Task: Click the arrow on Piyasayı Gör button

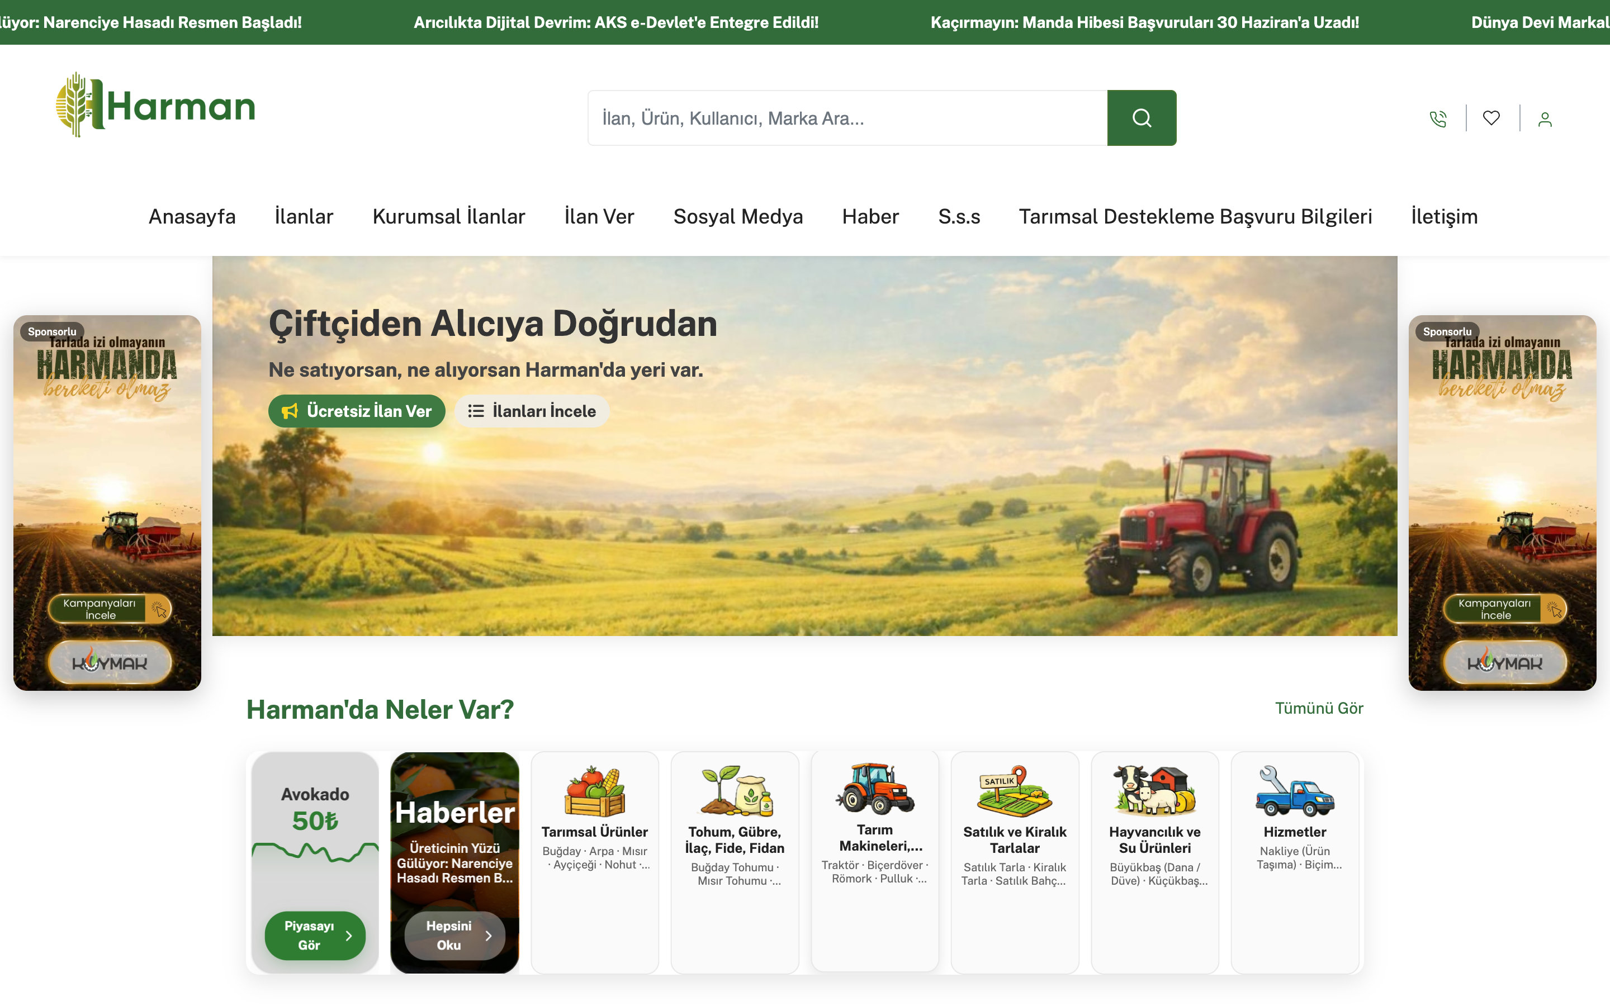Action: tap(349, 936)
